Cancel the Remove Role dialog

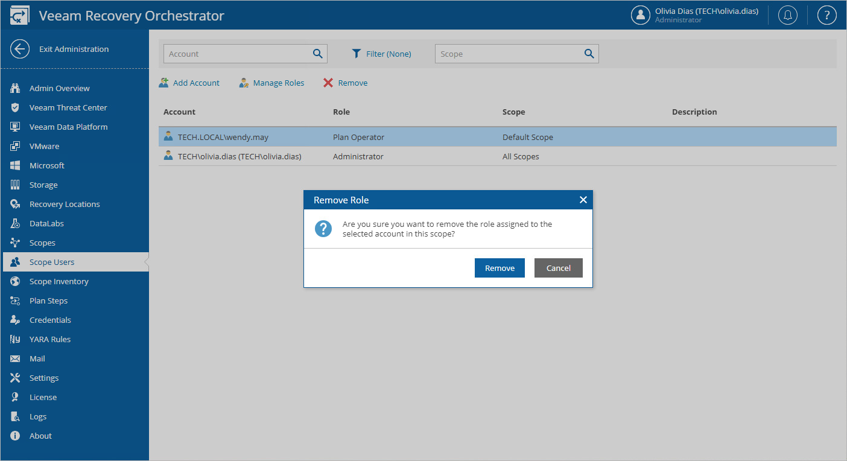click(x=558, y=268)
